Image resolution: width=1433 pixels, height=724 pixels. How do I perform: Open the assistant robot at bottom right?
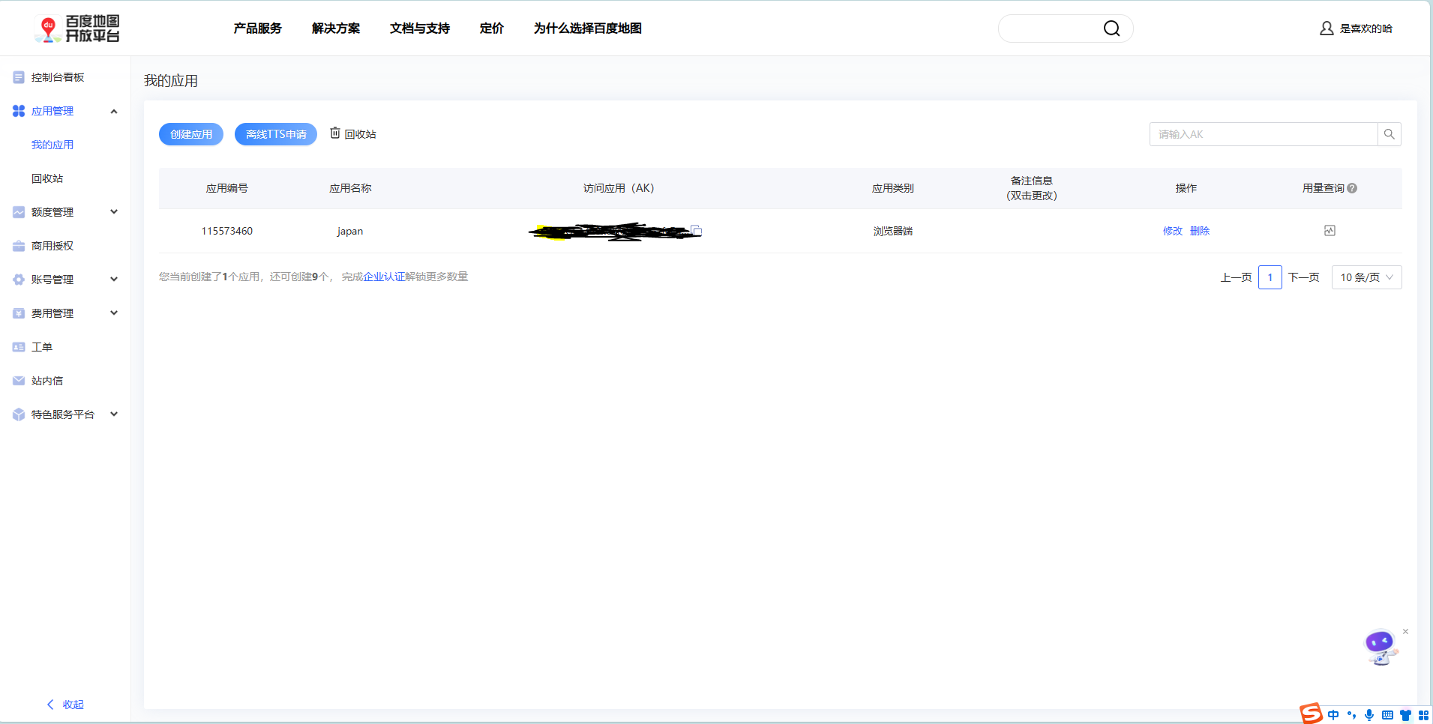coord(1381,645)
